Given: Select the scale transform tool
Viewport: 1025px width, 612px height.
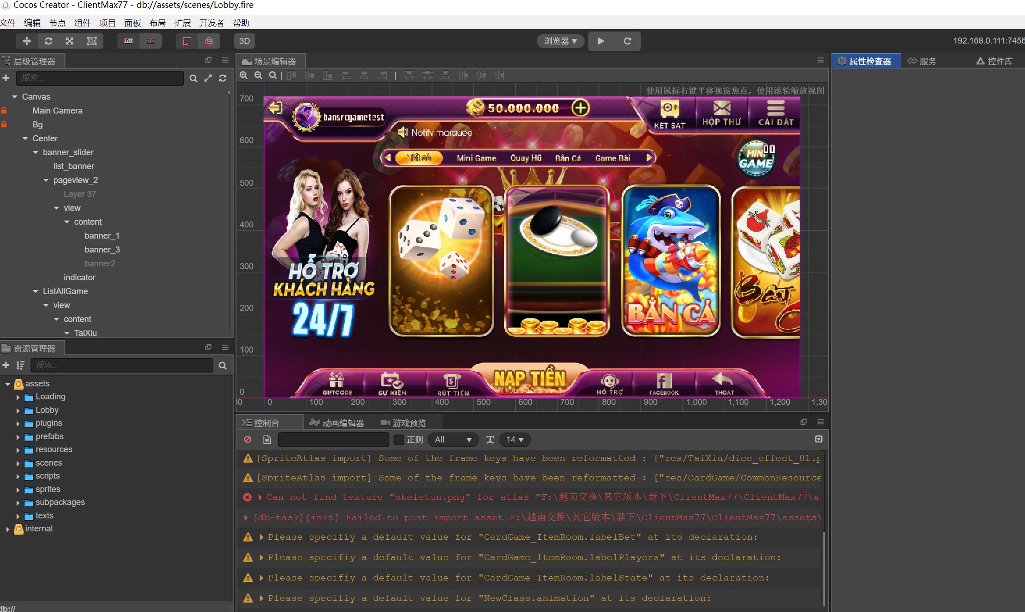Looking at the screenshot, I should [70, 41].
